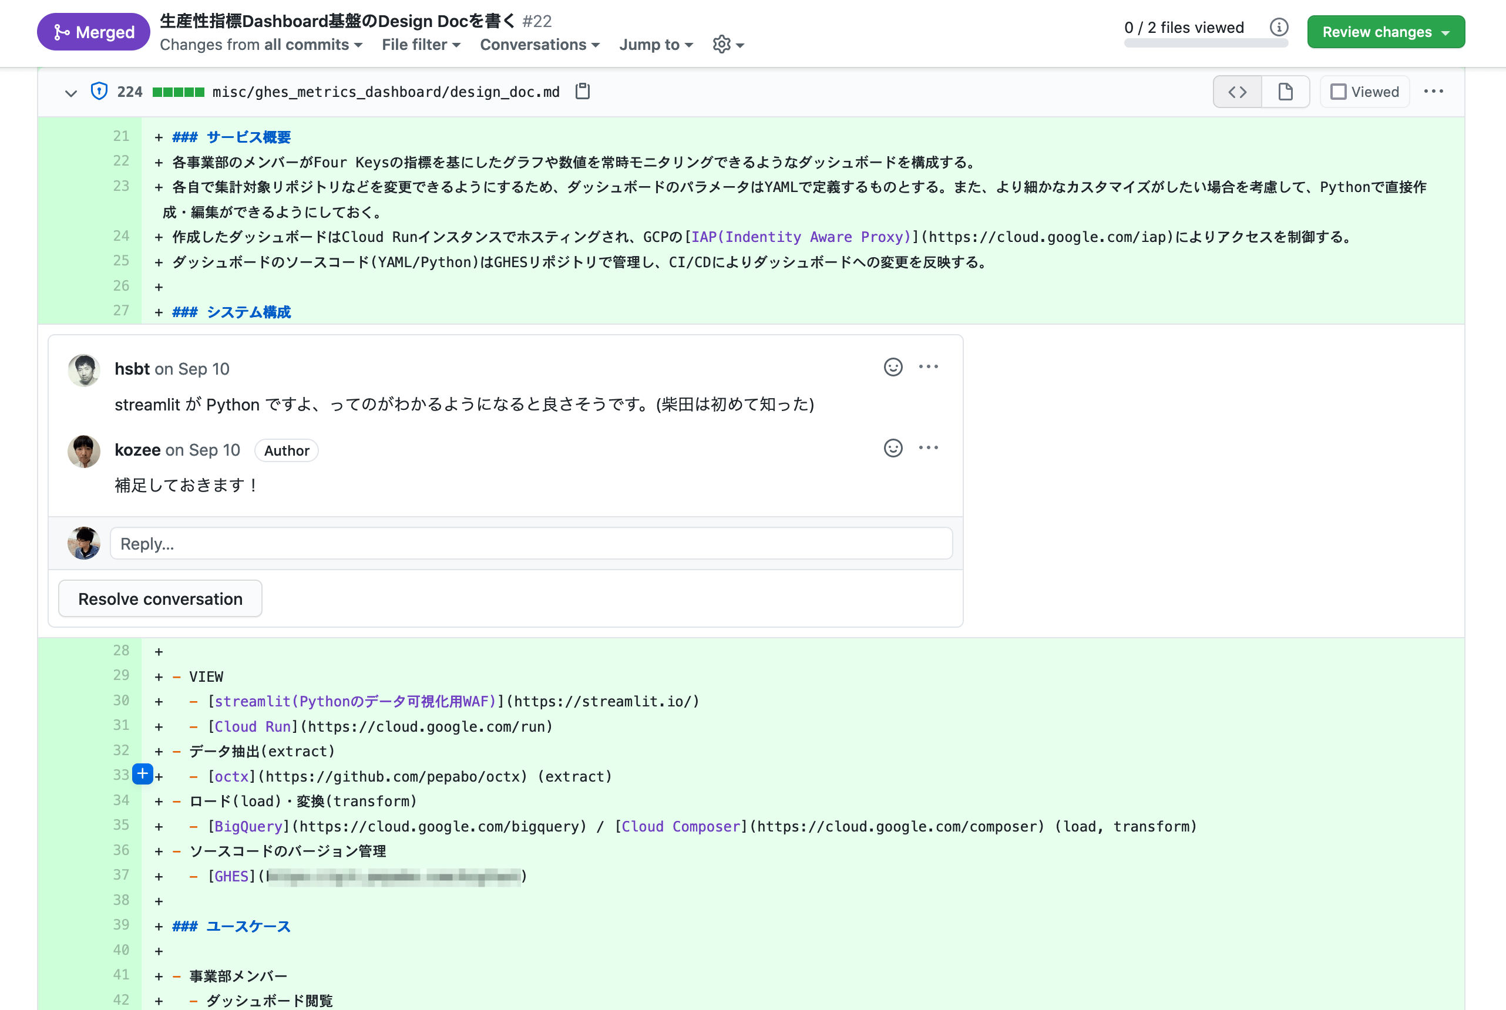Open the File filter dropdown
Image resolution: width=1506 pixels, height=1010 pixels.
(421, 45)
